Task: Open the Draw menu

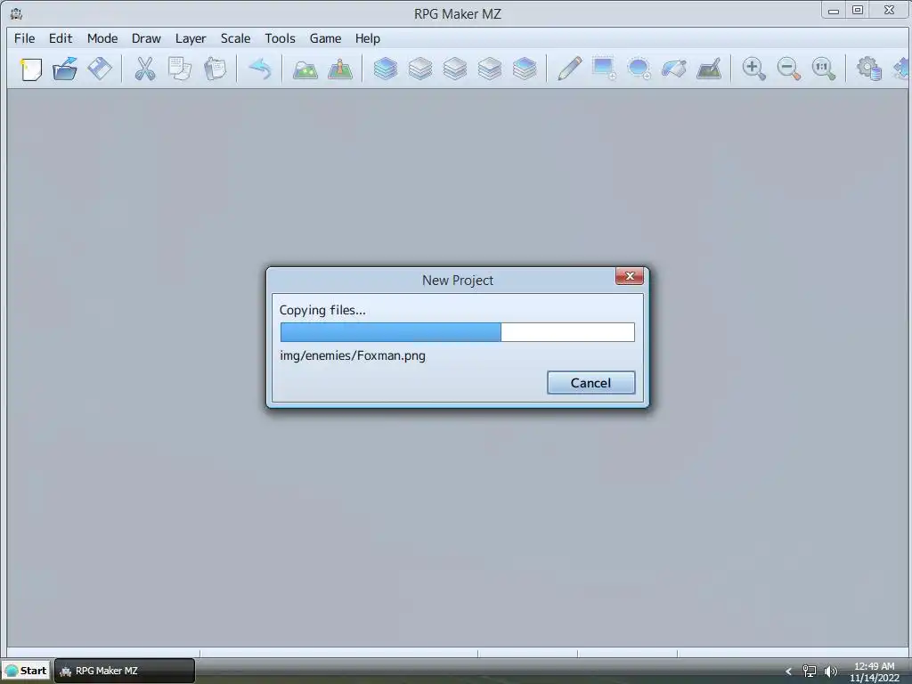Action: click(x=146, y=38)
